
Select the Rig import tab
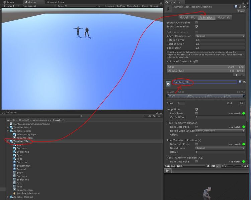coord(193,17)
